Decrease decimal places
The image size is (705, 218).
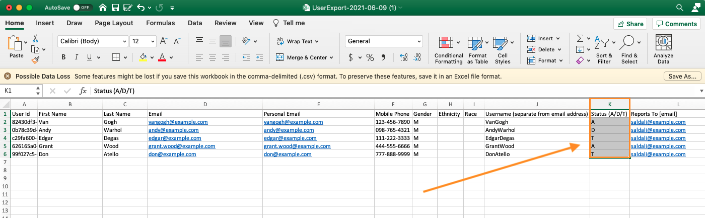pyautogui.click(x=417, y=57)
